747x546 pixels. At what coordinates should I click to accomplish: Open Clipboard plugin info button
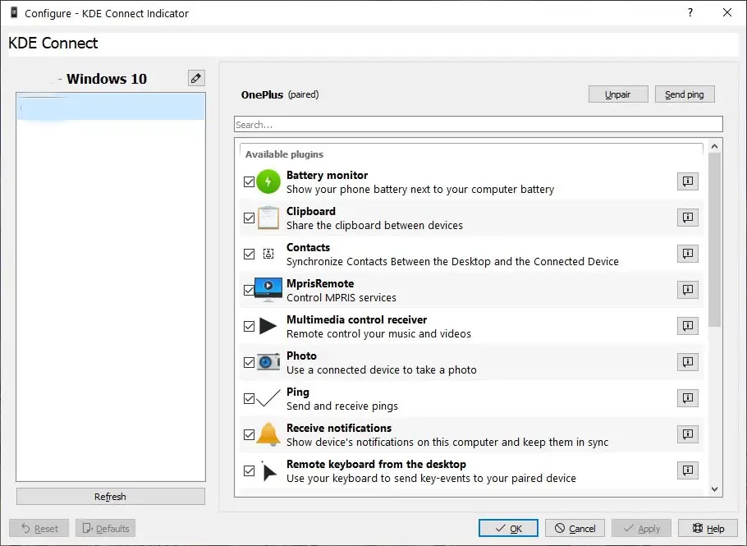coord(687,218)
